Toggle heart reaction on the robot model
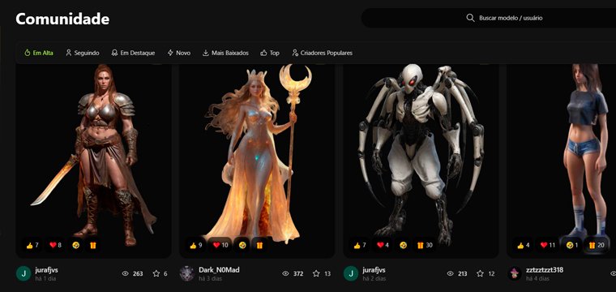 click(383, 245)
